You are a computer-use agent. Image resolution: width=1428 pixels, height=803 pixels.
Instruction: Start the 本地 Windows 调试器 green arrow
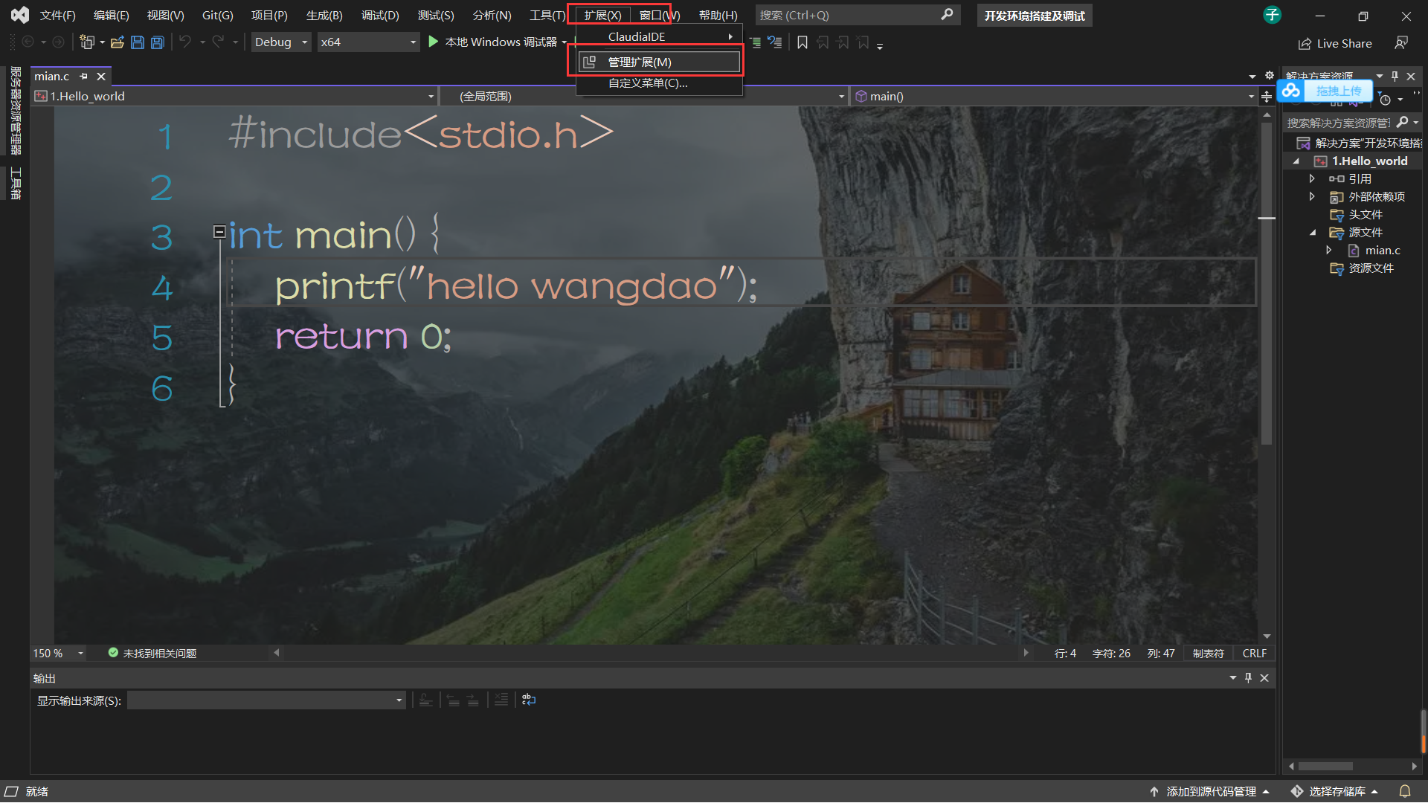(x=434, y=42)
